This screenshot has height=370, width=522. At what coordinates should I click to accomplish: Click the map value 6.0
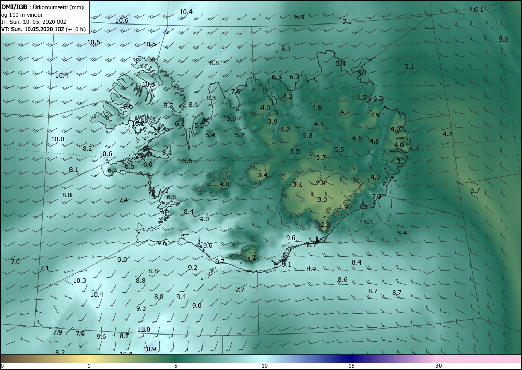coord(148,165)
